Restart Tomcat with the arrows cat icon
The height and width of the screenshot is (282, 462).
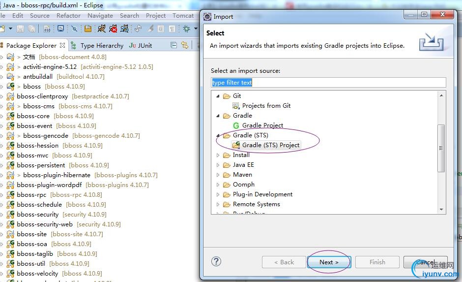(x=125, y=29)
